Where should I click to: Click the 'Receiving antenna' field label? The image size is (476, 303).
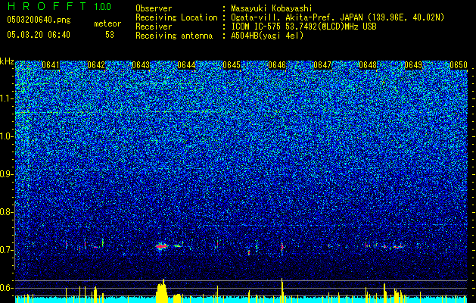(174, 36)
